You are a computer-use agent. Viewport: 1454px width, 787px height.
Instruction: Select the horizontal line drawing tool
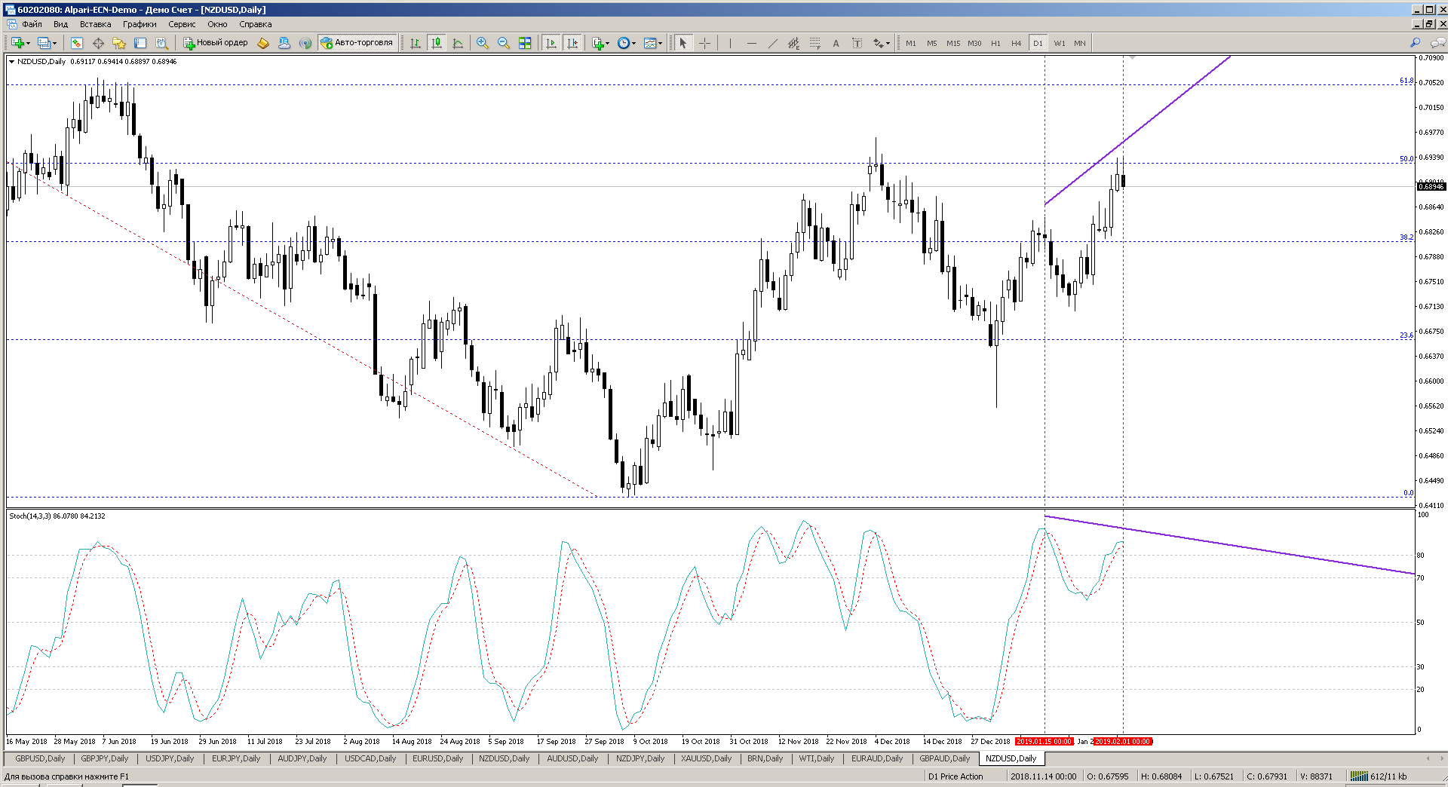pyautogui.click(x=751, y=43)
